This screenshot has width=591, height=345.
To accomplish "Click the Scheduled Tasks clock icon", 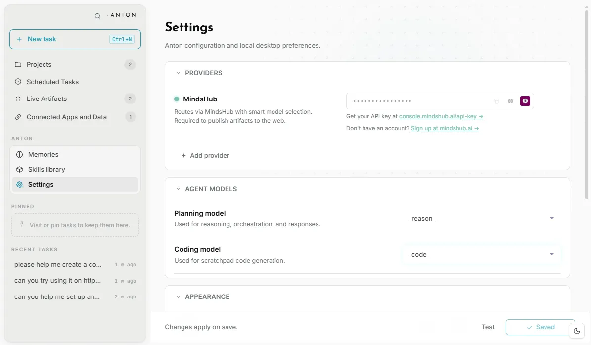I will click(18, 82).
